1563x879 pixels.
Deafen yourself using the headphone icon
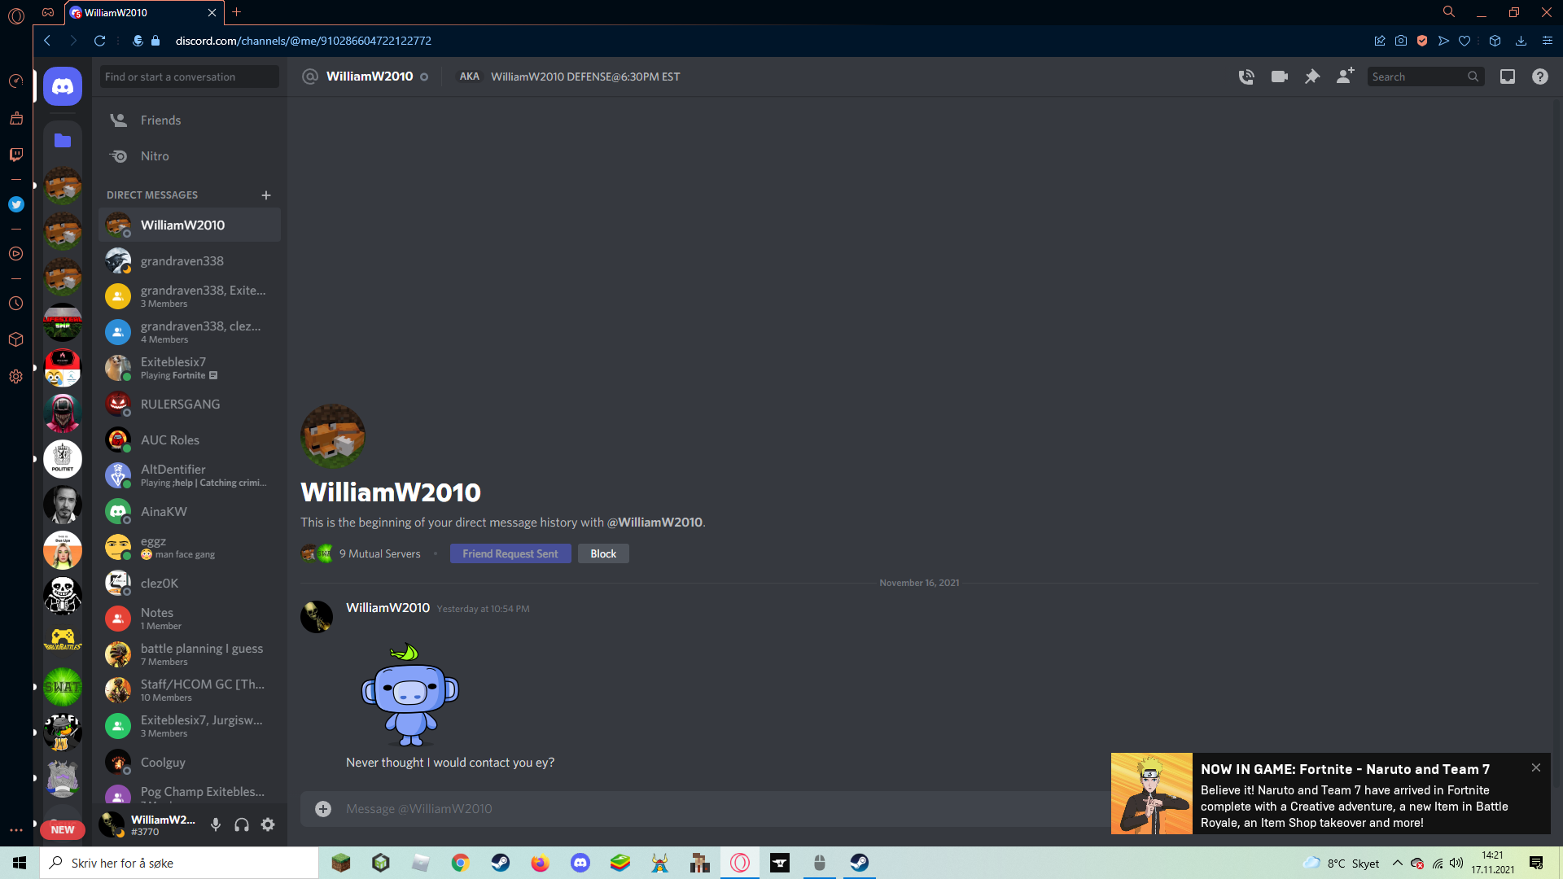pos(241,824)
